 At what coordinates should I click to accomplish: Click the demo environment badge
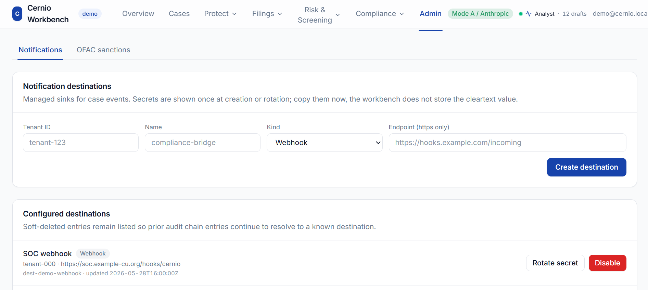90,14
